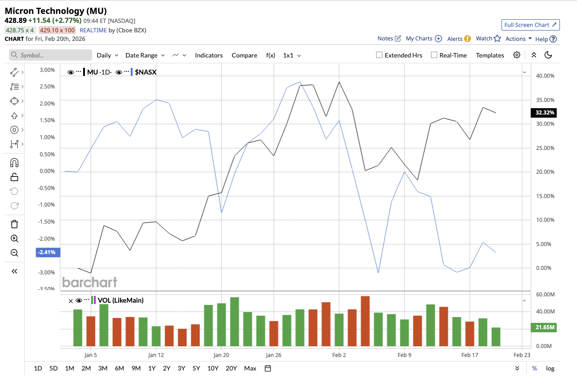577x388 pixels.
Task: Click the Symbol search field
Action: [49, 55]
